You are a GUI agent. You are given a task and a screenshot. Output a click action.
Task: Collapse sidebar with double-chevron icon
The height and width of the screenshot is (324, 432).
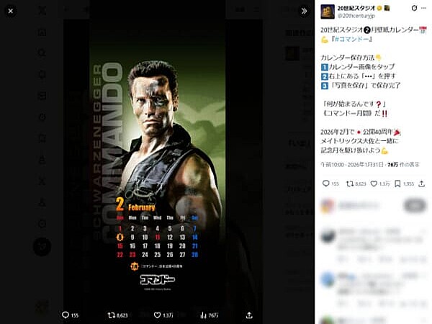[x=304, y=11]
